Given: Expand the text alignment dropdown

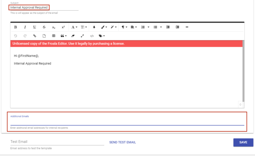Looking at the screenshot, I should tap(134, 27).
